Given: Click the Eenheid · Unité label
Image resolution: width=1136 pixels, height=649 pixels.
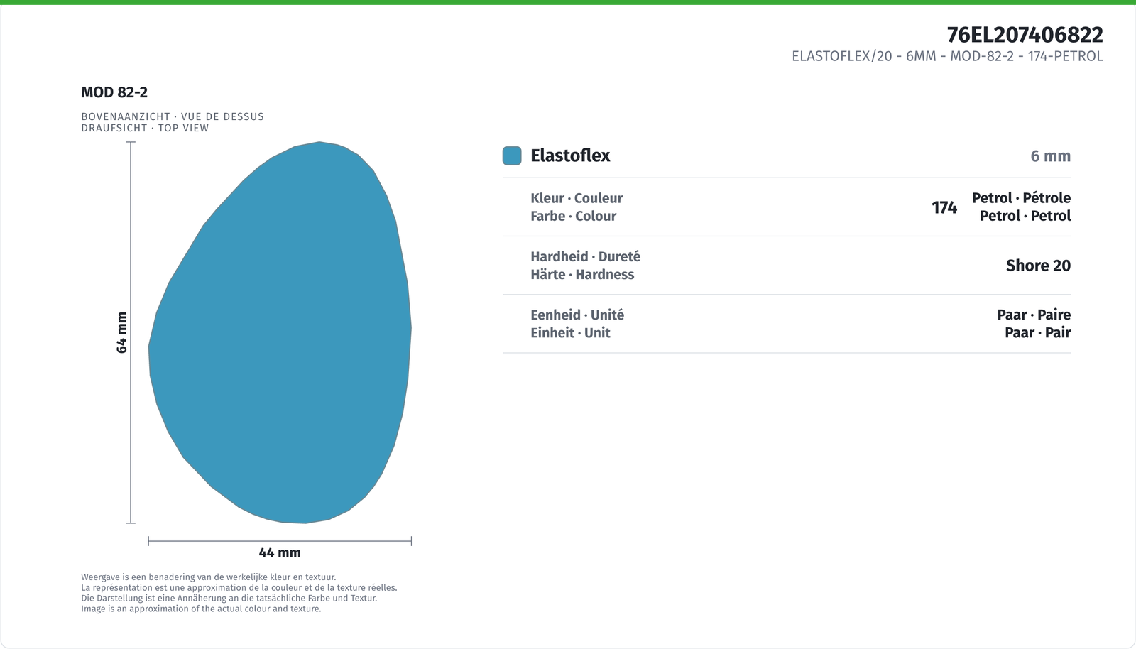Looking at the screenshot, I should click(577, 315).
